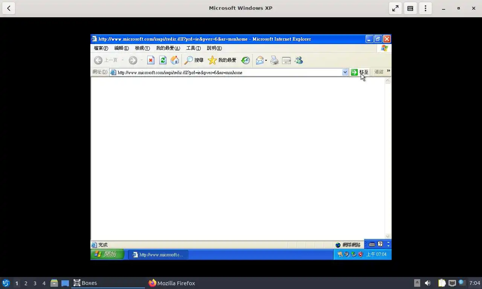Screen dimensions: 482x289
Task: Switch to Boxes in host taskbar
Action: coord(108,283)
